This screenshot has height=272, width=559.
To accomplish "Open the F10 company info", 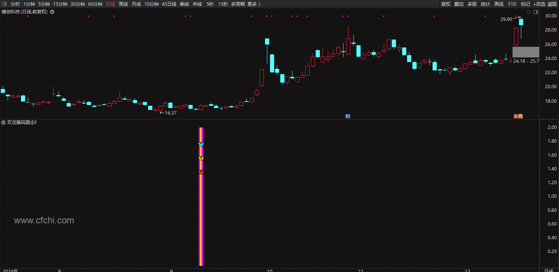I will tap(512, 4).
